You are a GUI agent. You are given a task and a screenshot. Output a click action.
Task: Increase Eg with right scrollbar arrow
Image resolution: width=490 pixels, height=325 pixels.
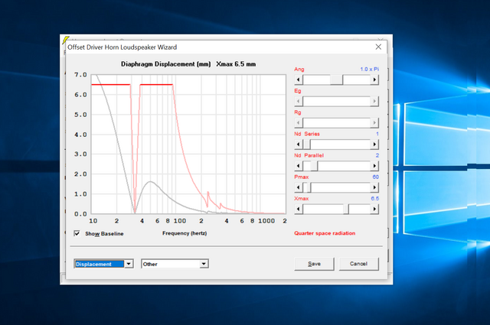374,101
